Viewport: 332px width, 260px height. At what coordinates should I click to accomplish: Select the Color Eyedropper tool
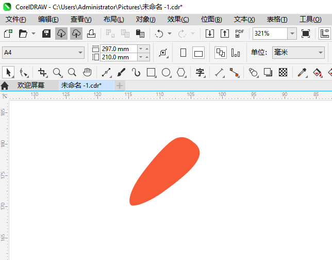tap(302, 72)
